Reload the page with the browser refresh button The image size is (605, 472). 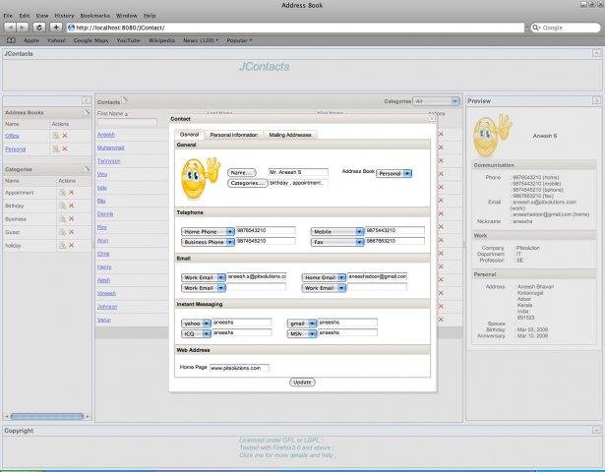pyautogui.click(x=39, y=28)
